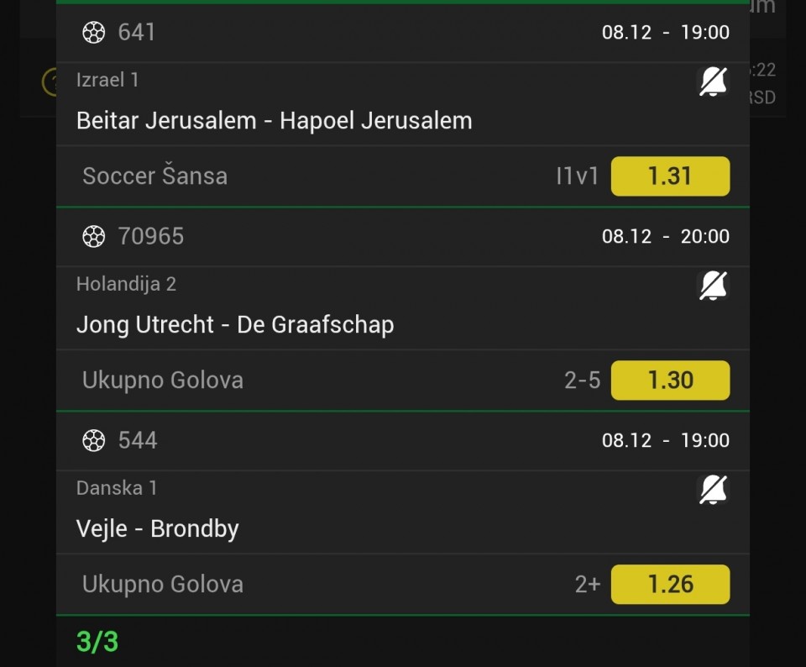806x667 pixels.
Task: Click Ukupno Golova 2+ bet row
Action: (x=163, y=585)
